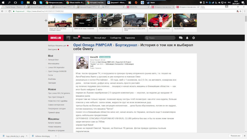Click the browser address bar URL
247x139 pixels.
[45, 11]
